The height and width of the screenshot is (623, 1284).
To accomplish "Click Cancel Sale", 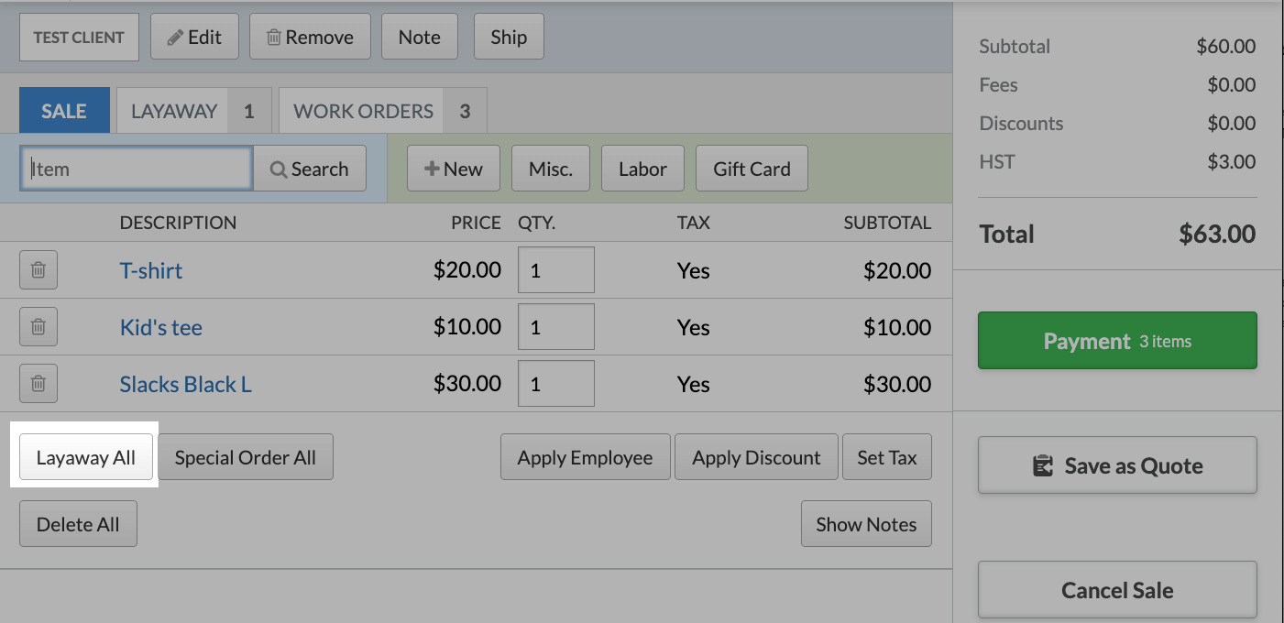I will tap(1117, 590).
